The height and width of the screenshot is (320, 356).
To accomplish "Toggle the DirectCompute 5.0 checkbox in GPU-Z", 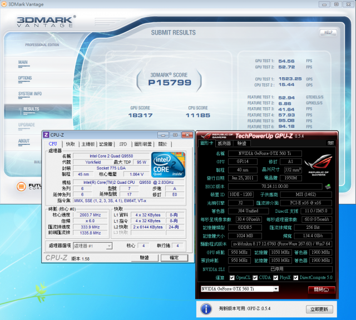I will tap(295, 278).
